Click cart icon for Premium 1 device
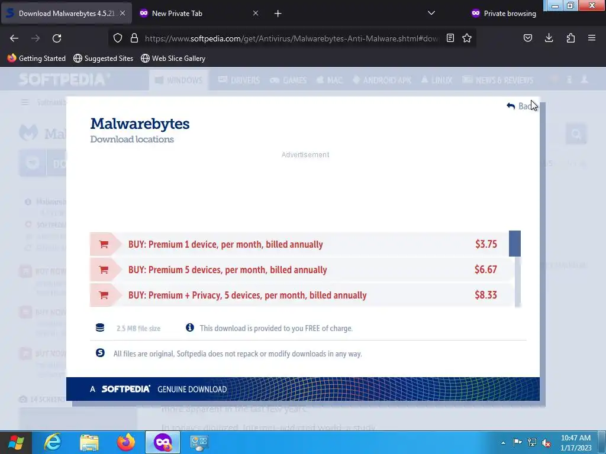The image size is (606, 454). click(104, 244)
